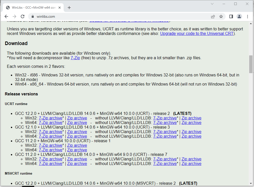254x187 pixels.
Task: Open the 7-Zip decompressor link
Action: point(75,58)
